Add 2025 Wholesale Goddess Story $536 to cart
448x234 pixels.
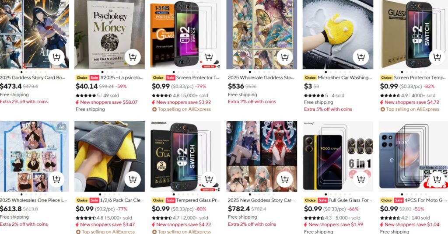pos(285,57)
